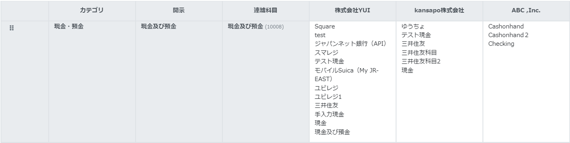Select the Cashonhand 2 account
570x143 pixels.
pos(508,35)
